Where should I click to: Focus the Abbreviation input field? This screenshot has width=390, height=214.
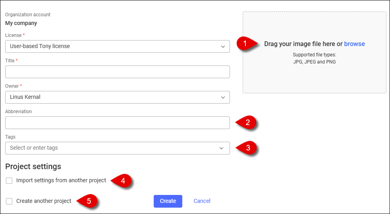point(118,123)
